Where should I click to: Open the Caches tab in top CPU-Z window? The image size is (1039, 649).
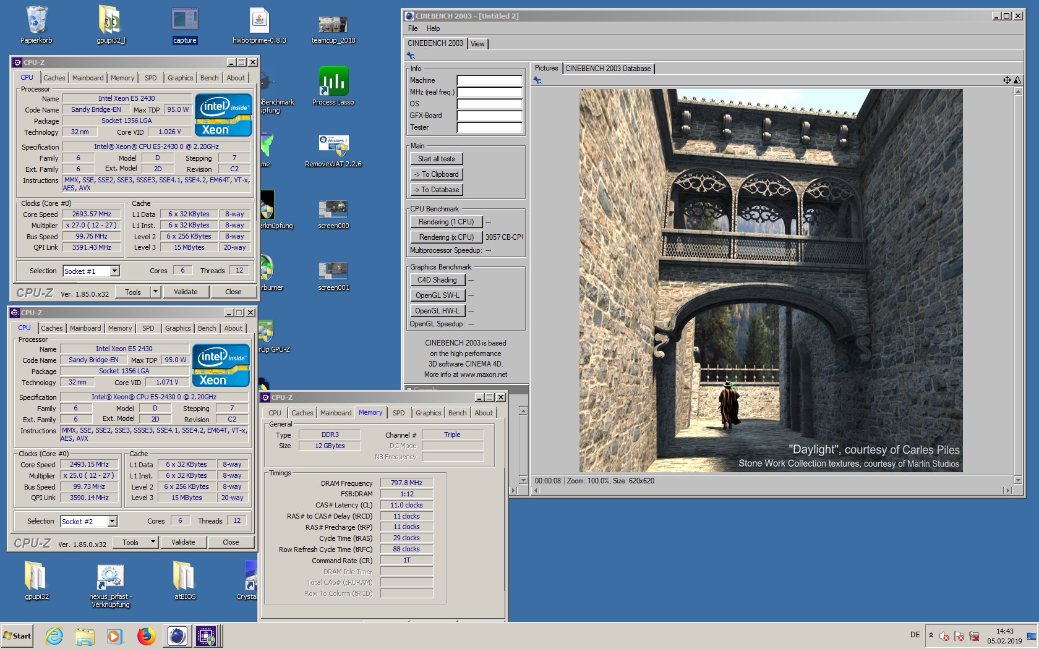(54, 78)
